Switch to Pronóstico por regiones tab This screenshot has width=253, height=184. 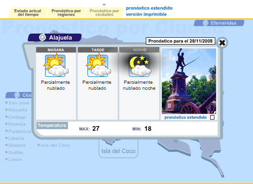(66, 12)
